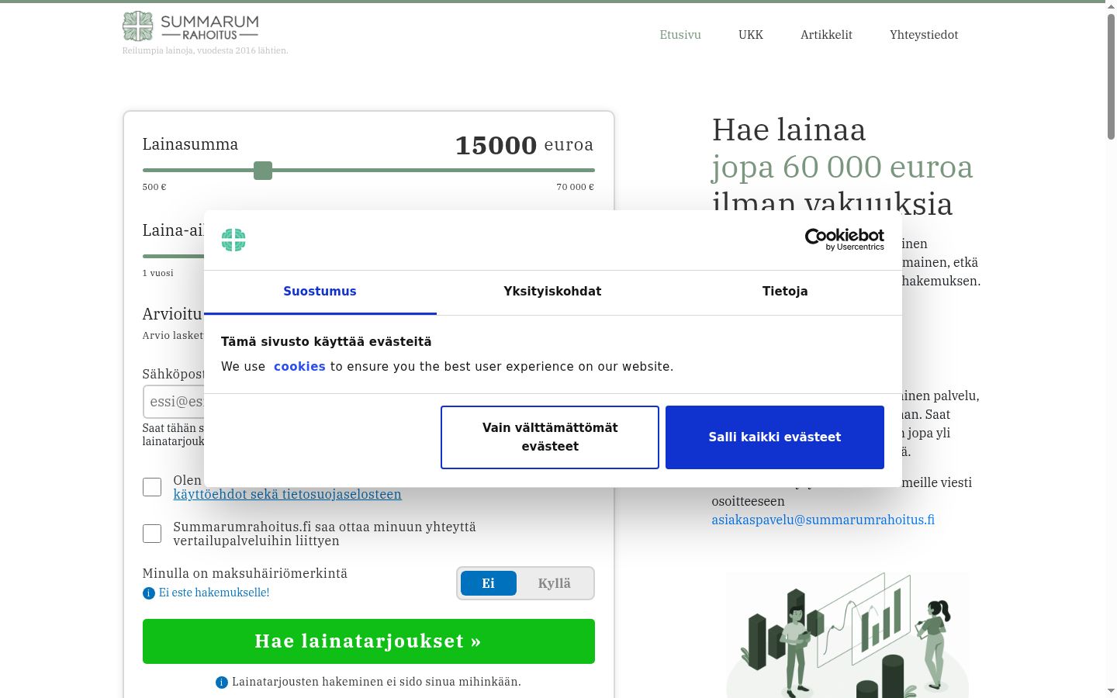Accept only necessary cookies (Vain välttämättömät evästeet)
1117x698 pixels.
[550, 437]
